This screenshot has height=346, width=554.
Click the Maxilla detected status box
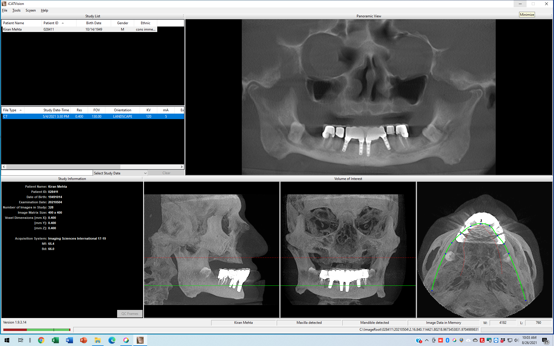point(309,323)
